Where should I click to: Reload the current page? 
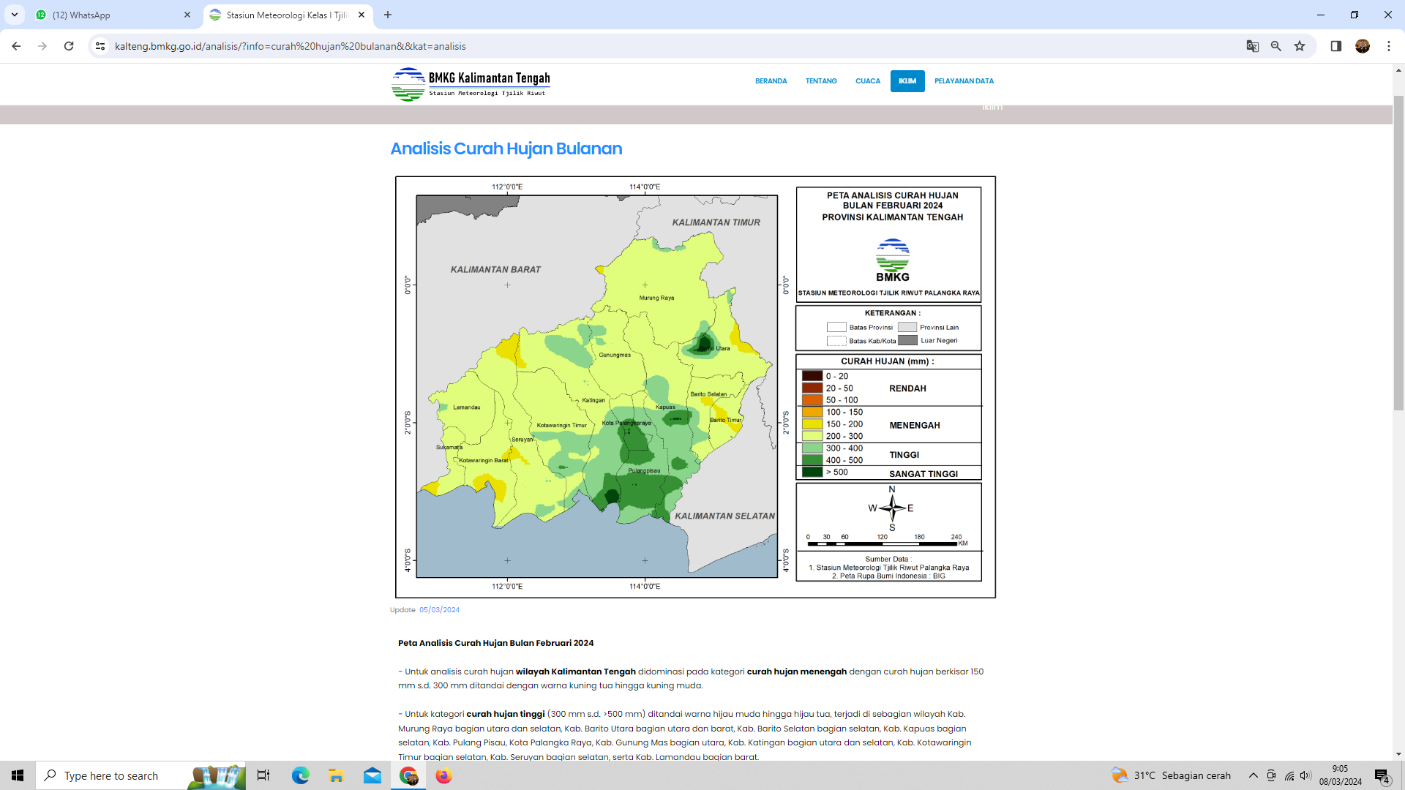click(69, 46)
